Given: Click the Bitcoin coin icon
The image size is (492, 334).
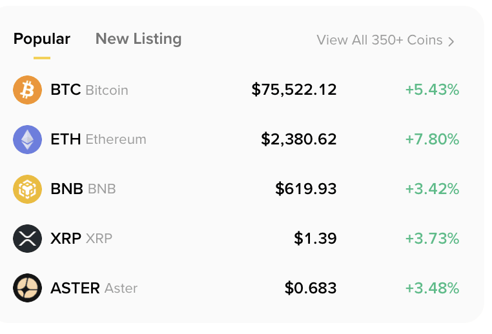Looking at the screenshot, I should click(27, 90).
